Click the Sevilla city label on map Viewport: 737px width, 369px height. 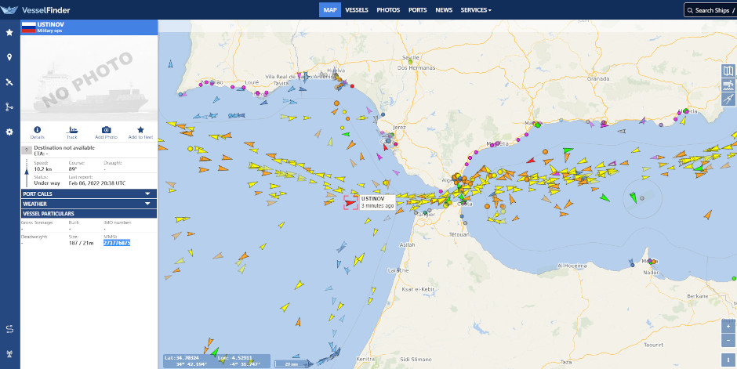411,58
